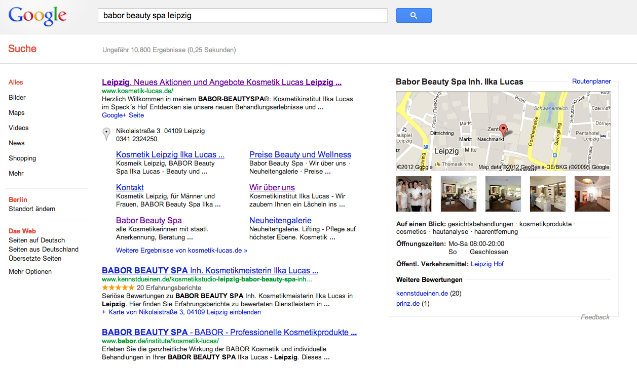Filter by Seiten aus Deutschland
637x368 pixels.
click(x=44, y=250)
